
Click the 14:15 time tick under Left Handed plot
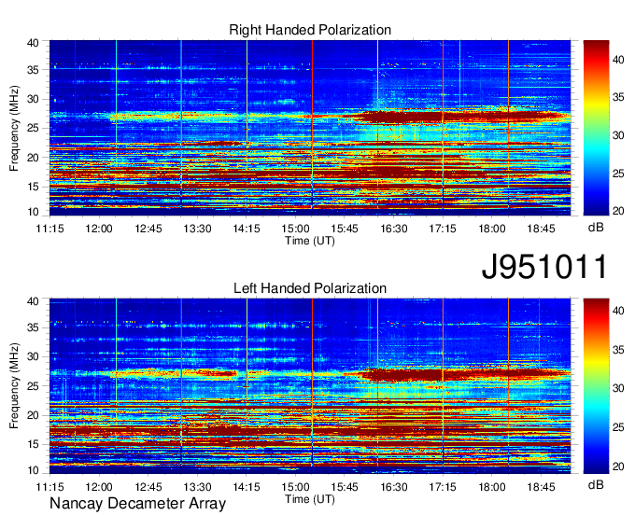247,487
